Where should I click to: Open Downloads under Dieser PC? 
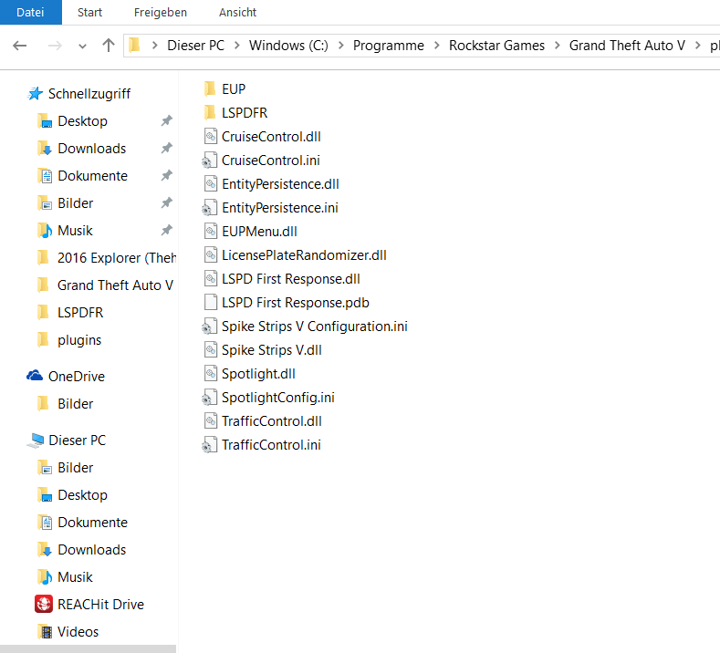click(92, 550)
